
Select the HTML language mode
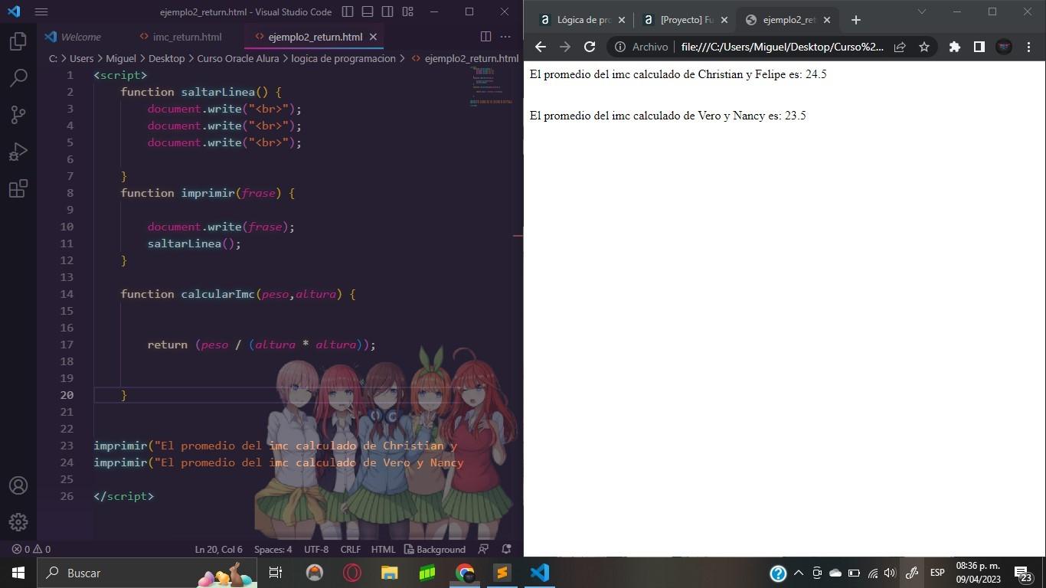pyautogui.click(x=383, y=549)
